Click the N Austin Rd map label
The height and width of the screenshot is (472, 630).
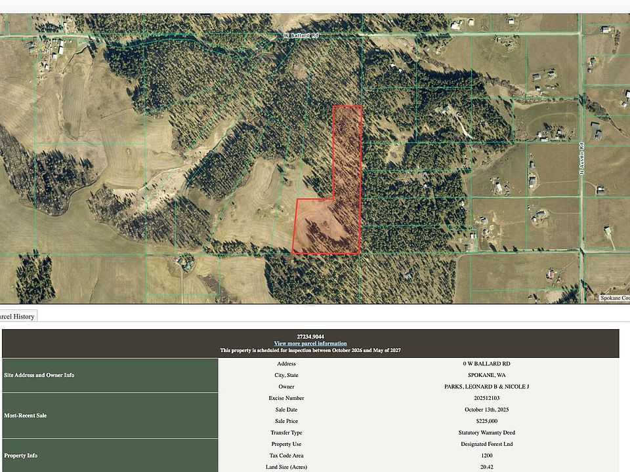[581, 159]
